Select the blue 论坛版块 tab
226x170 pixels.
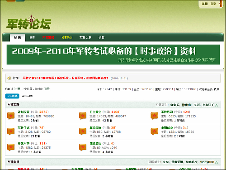12,96
